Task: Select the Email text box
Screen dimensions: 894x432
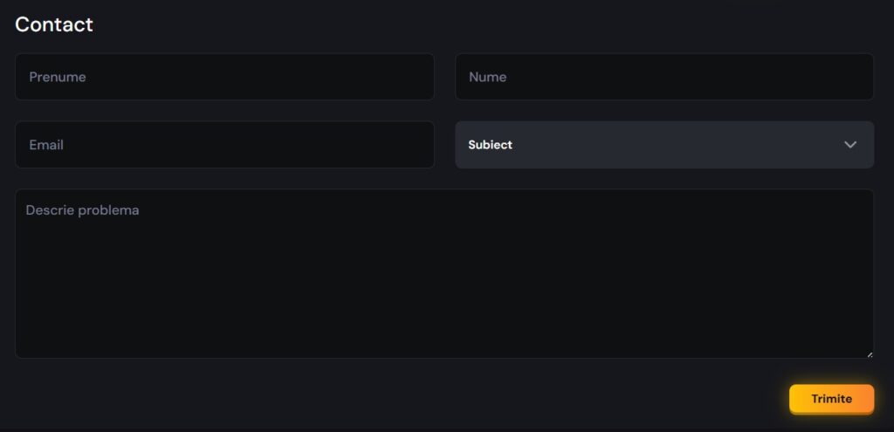Action: (x=224, y=145)
